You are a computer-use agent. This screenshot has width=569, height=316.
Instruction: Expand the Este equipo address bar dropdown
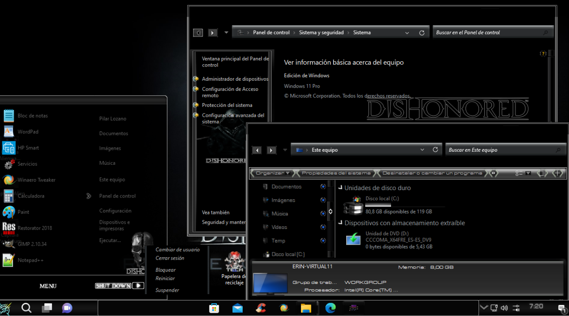[421, 150]
